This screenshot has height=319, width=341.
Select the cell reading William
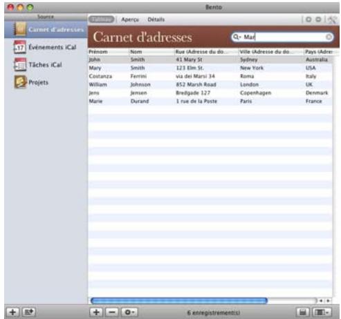pyautogui.click(x=98, y=84)
